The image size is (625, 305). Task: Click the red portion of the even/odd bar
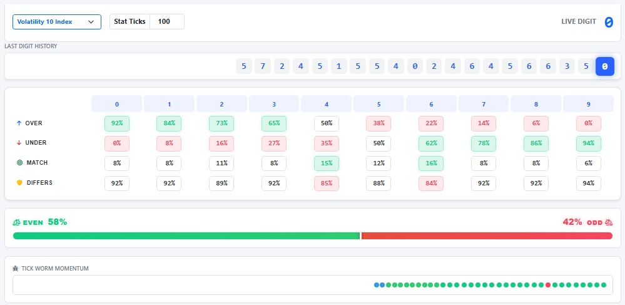487,236
